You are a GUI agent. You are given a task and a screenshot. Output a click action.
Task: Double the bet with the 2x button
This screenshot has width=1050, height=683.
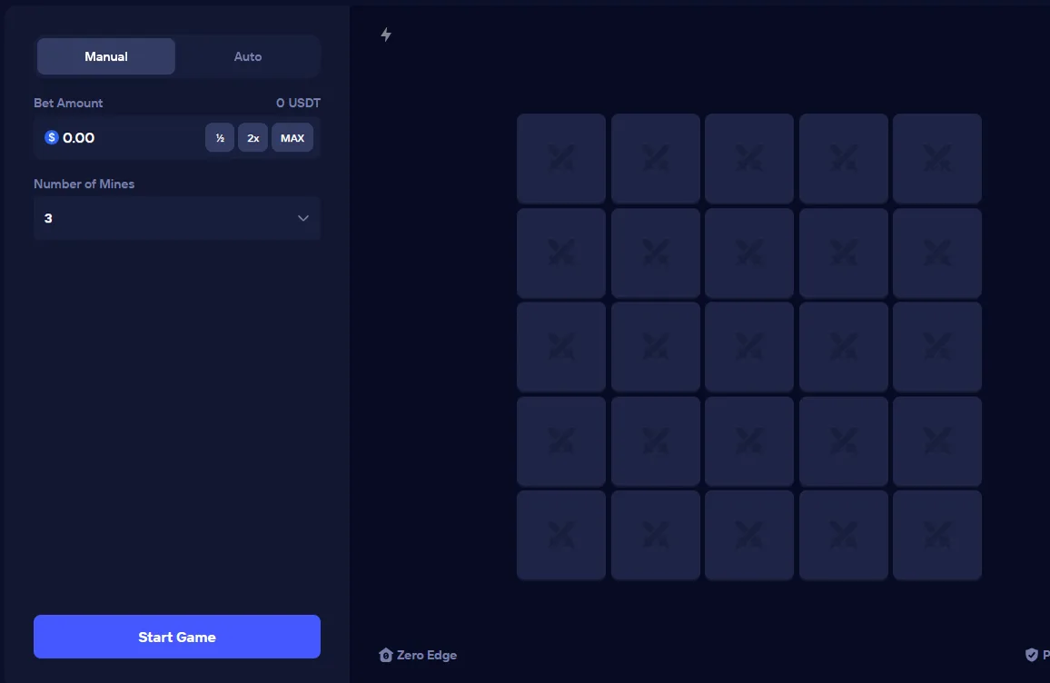253,137
